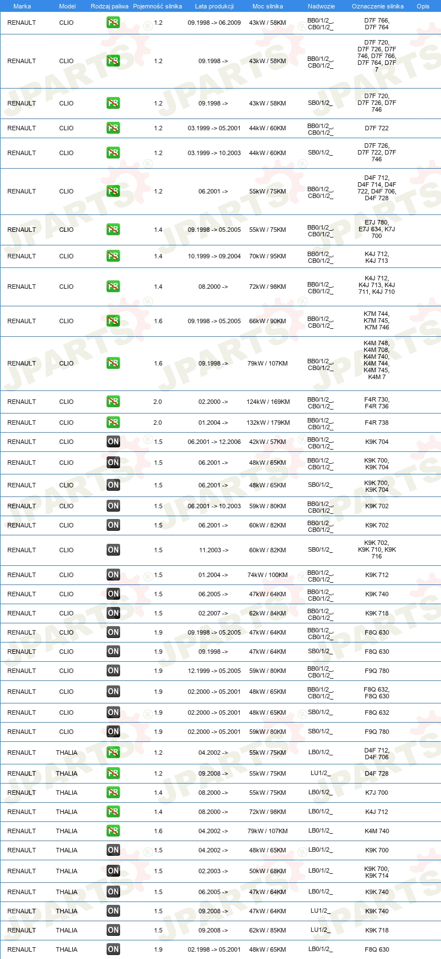Select the '124kW / 169KM' power cell
This screenshot has width=441, height=959.
click(268, 402)
